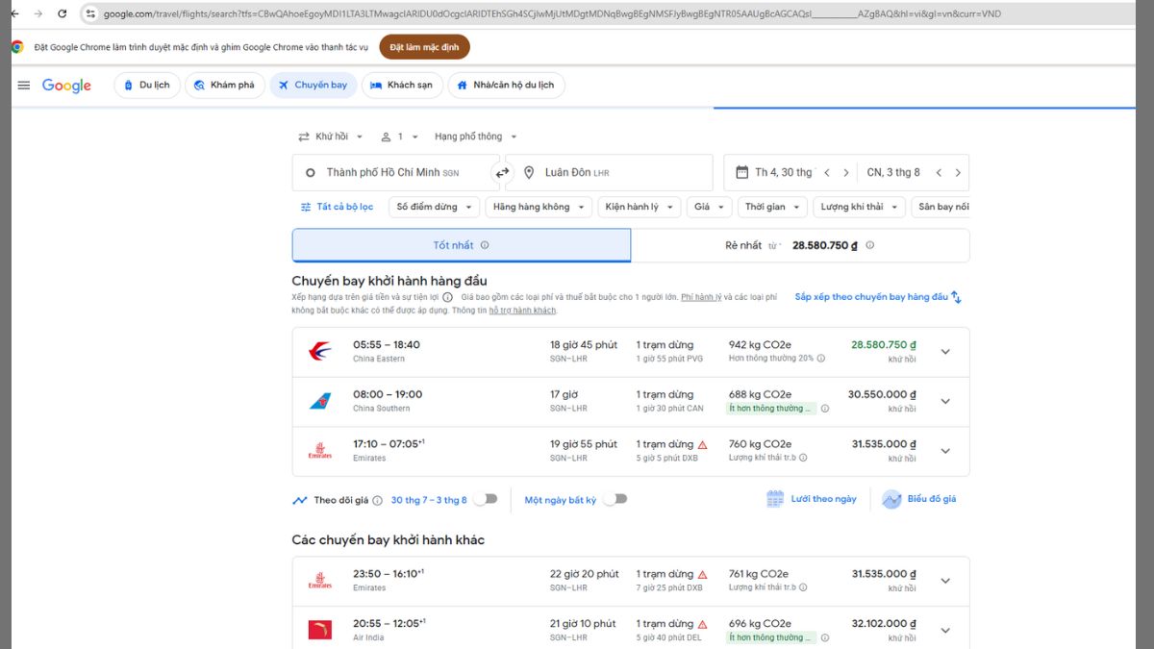Show emissions info for Emirates 760 kg flight
The height and width of the screenshot is (649, 1154).
803,459
